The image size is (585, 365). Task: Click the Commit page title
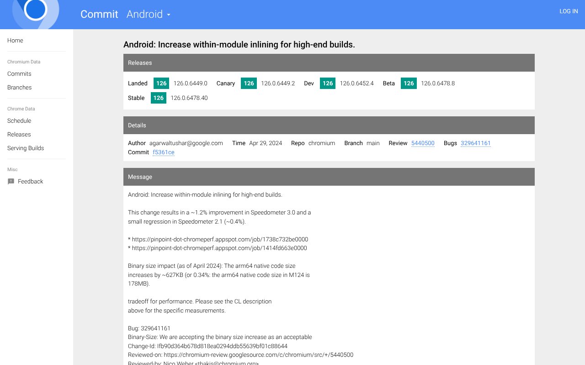[99, 14]
